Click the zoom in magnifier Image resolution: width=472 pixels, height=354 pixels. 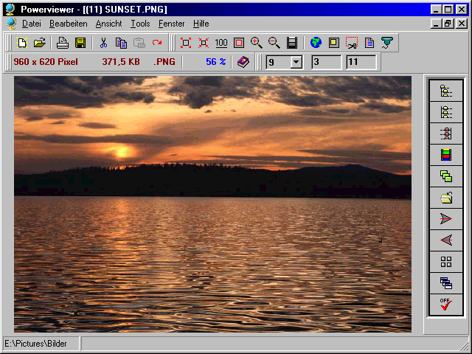click(x=257, y=43)
